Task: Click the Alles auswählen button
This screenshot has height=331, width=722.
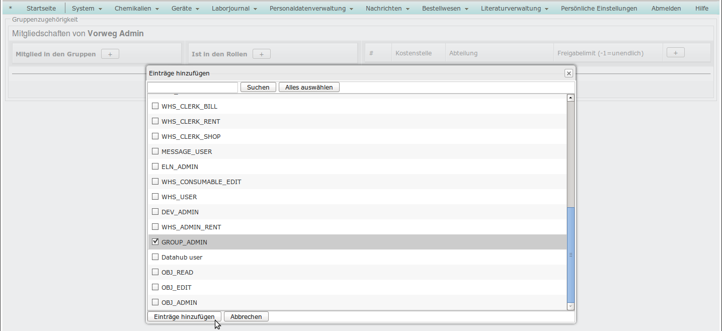Action: tap(309, 88)
